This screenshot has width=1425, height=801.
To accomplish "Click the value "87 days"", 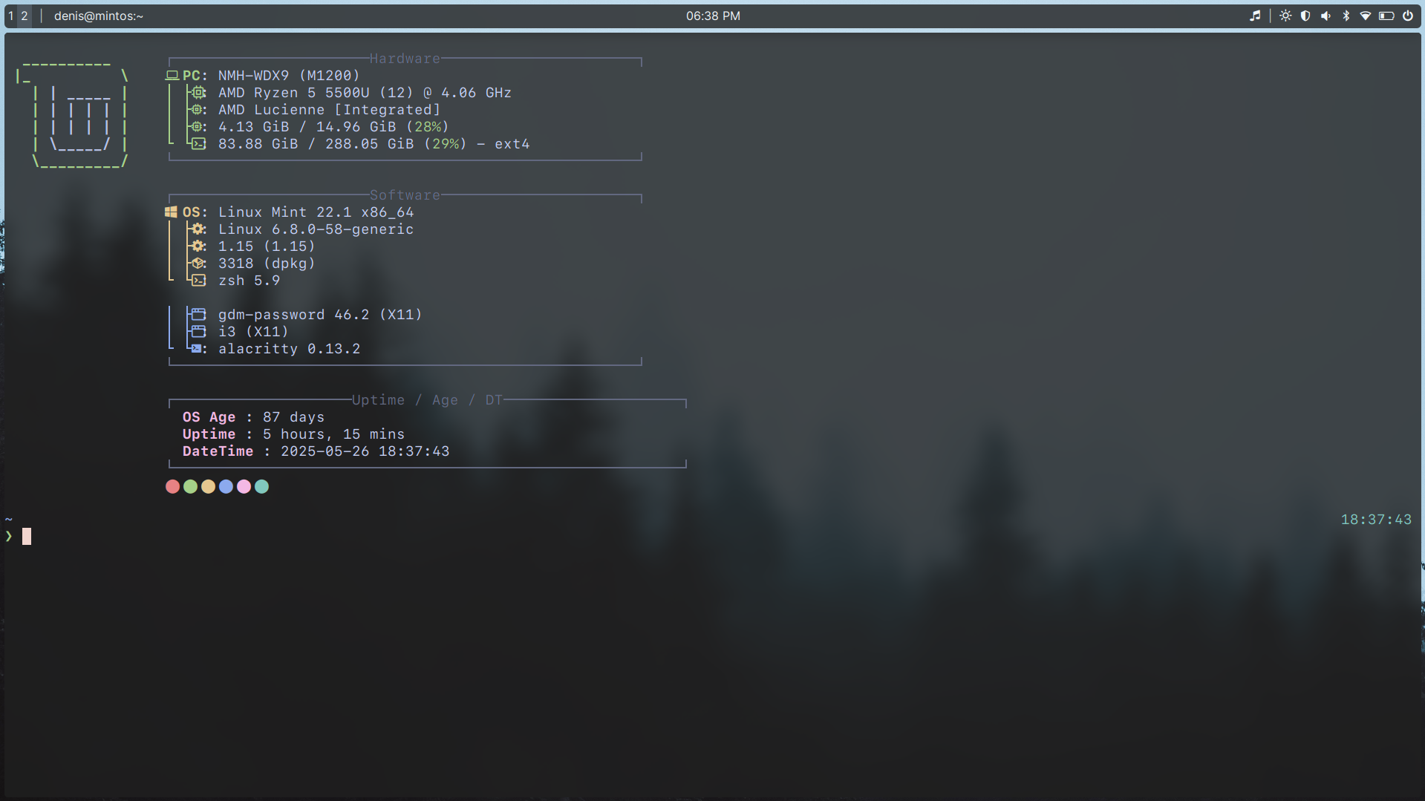I will coord(293,417).
